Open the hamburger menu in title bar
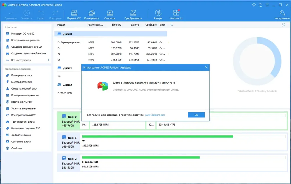291x184 pixels. click(x=267, y=5)
